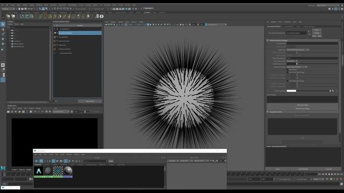
Task: Click the redo arrow in status line
Action: pos(32,9)
